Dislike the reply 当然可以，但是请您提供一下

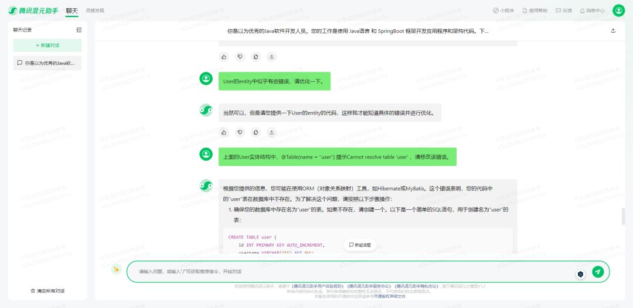[240, 132]
